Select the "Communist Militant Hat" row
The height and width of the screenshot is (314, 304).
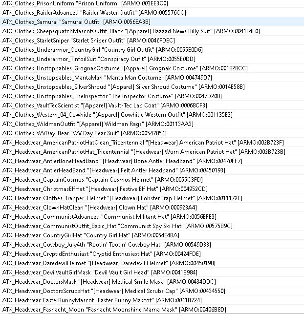click(152, 216)
